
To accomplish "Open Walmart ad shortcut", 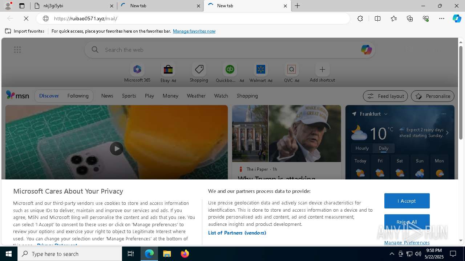I will click(260, 73).
